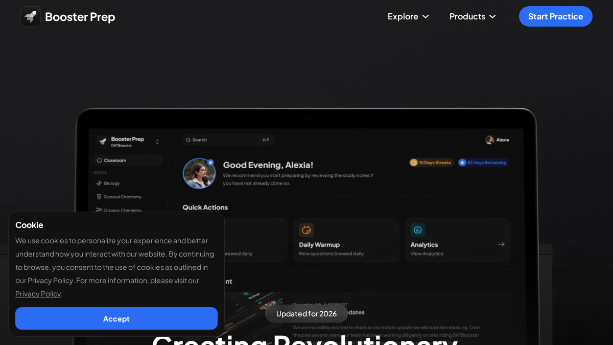Select Biology topic in preview sidebar
The image size is (613, 345).
(x=112, y=183)
